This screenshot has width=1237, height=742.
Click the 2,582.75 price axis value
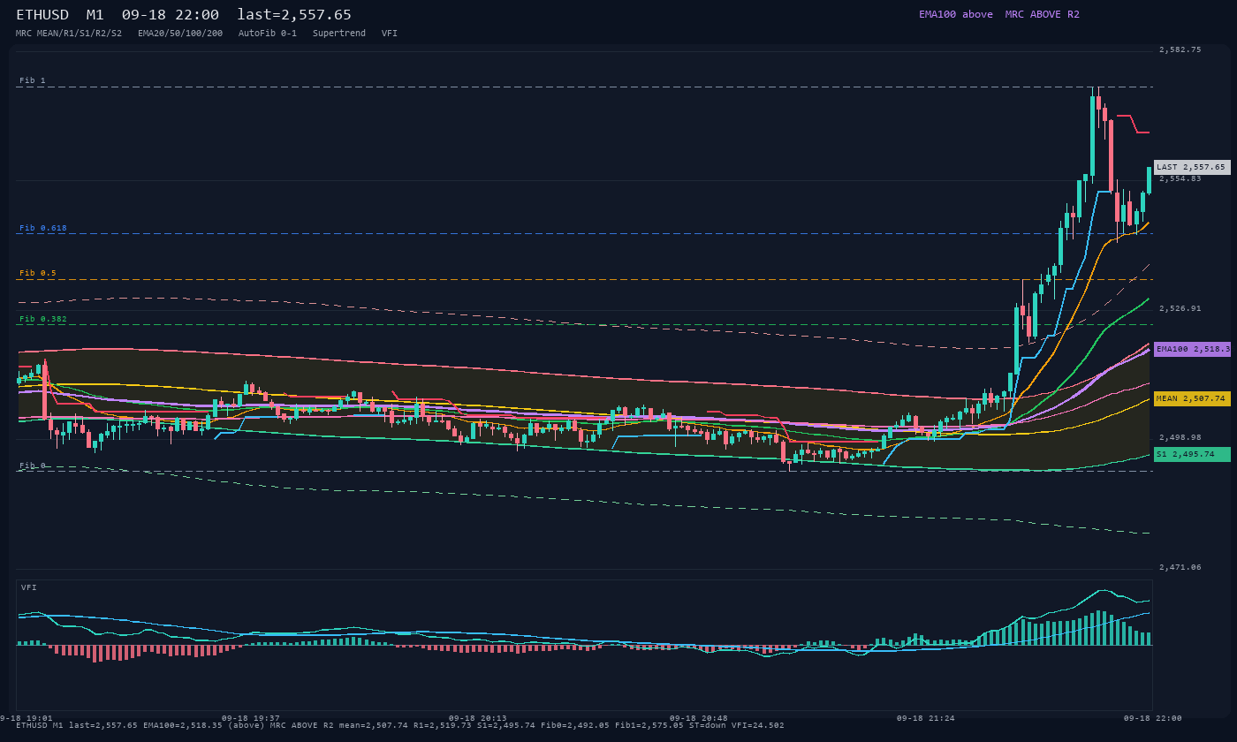1180,49
